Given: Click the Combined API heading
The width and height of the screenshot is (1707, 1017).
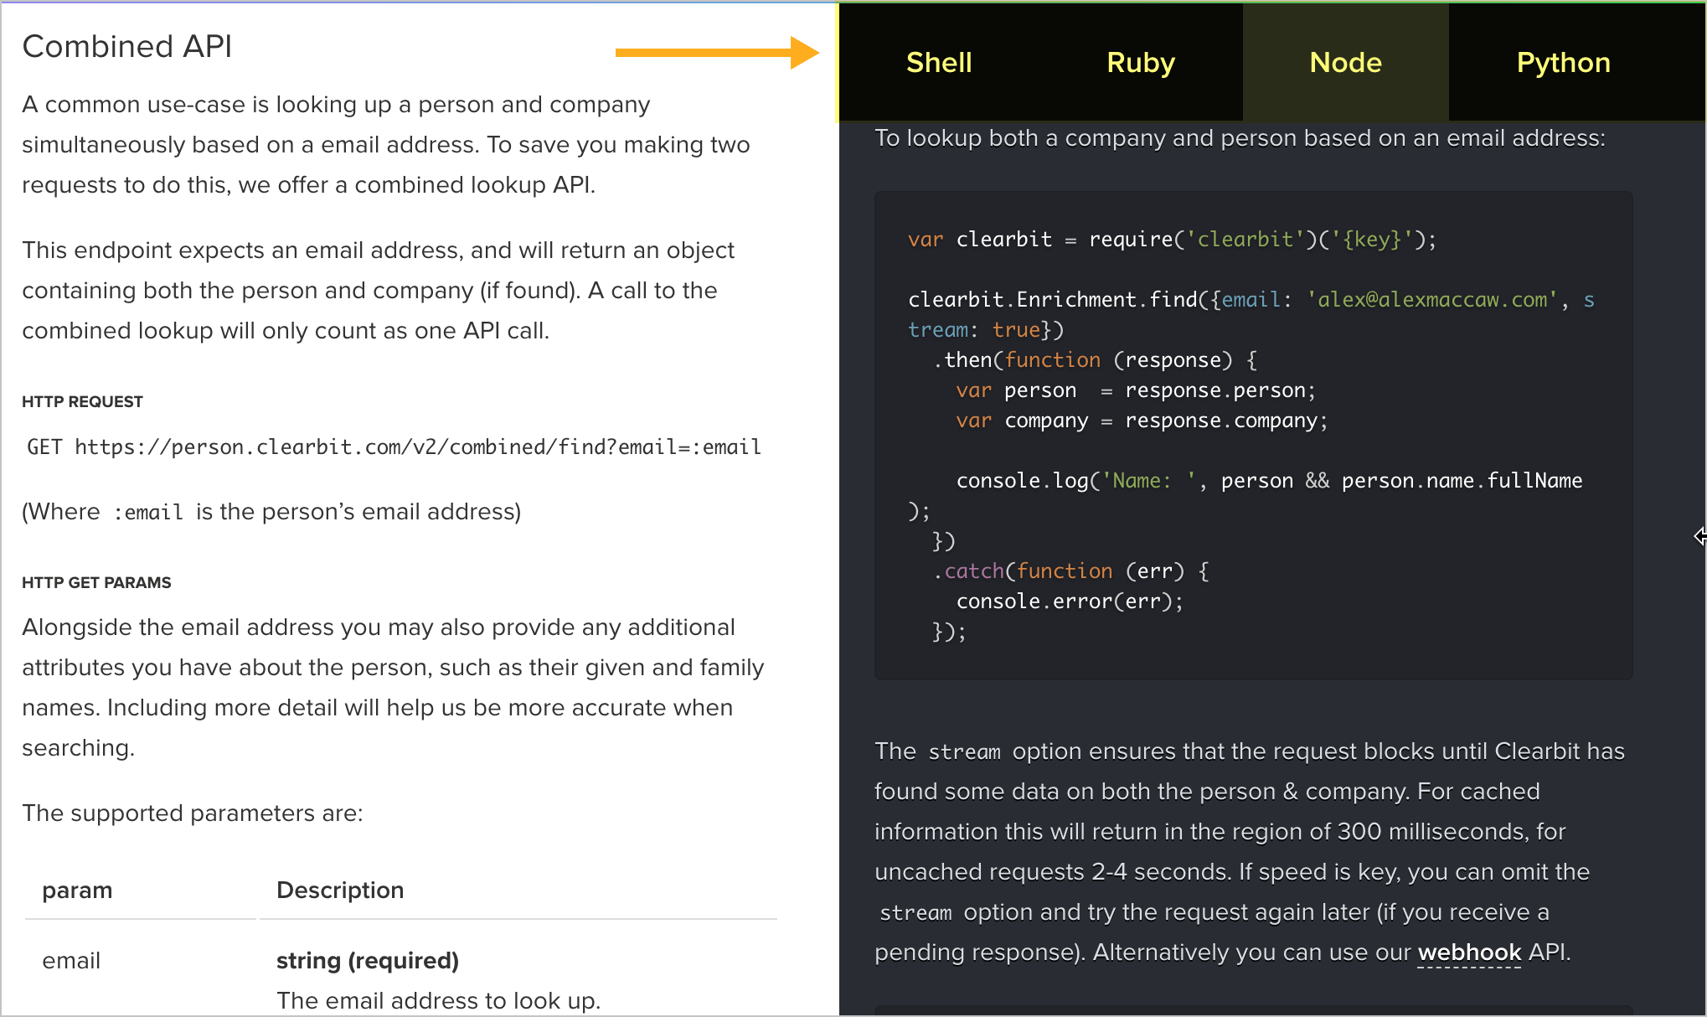Looking at the screenshot, I should (126, 46).
